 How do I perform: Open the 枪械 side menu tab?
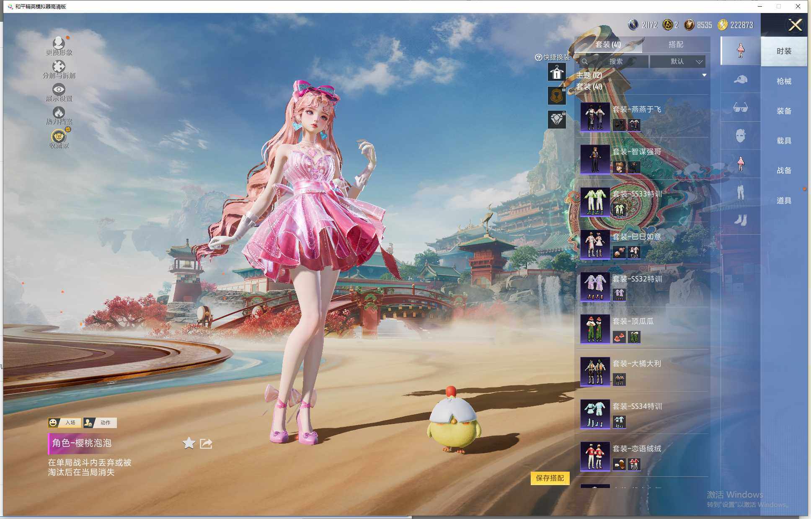[784, 81]
